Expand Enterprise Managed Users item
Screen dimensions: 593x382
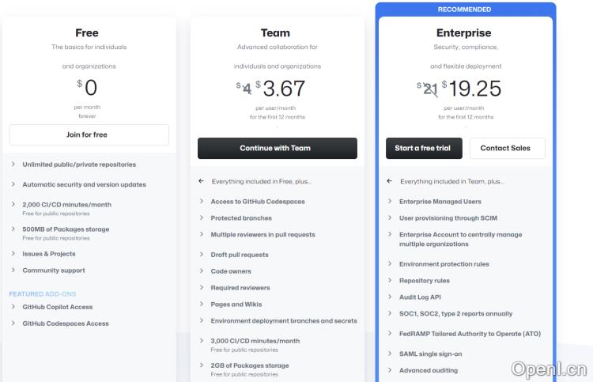[440, 202]
